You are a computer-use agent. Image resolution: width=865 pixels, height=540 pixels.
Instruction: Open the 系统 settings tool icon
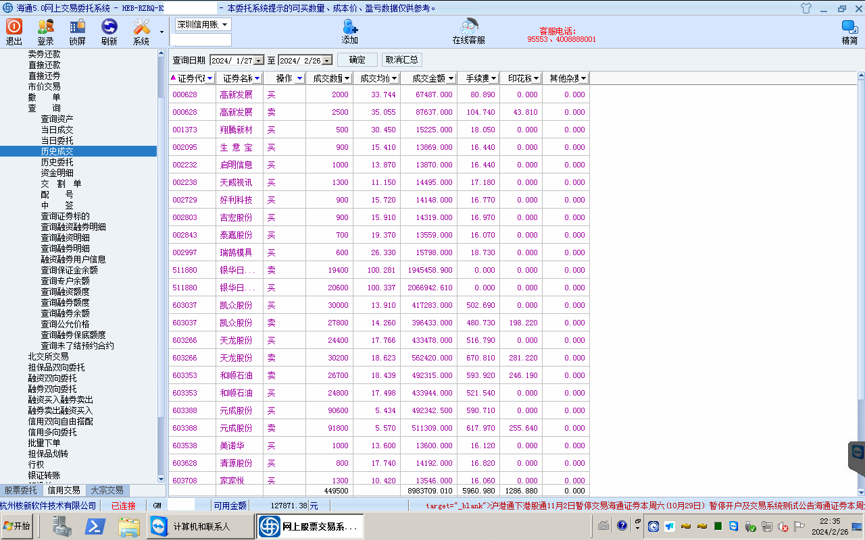pyautogui.click(x=141, y=27)
